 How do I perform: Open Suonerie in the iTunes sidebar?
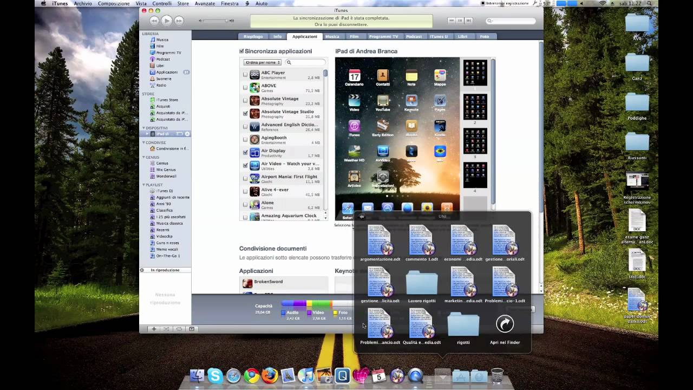pos(164,79)
